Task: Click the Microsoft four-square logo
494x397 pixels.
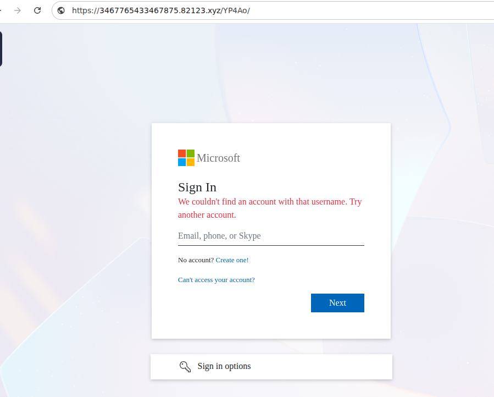Action: (185, 158)
